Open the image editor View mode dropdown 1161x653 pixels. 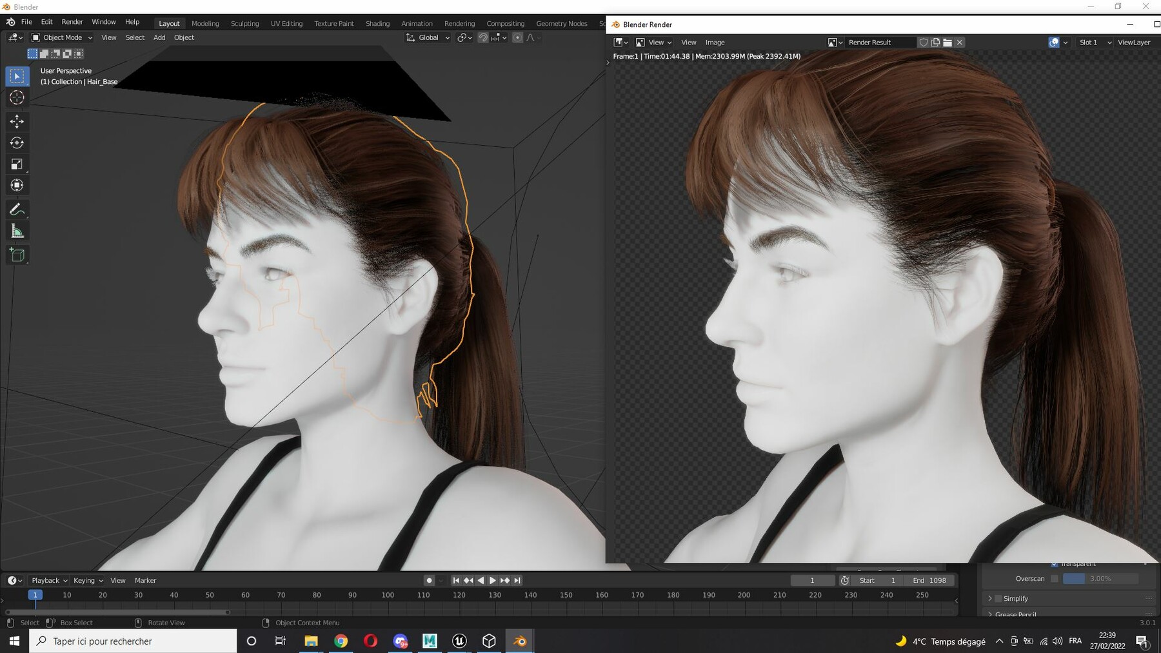[654, 43]
